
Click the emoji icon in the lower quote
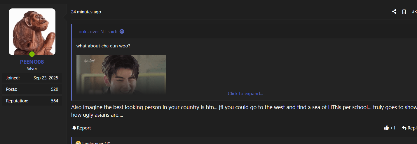[x=78, y=143]
